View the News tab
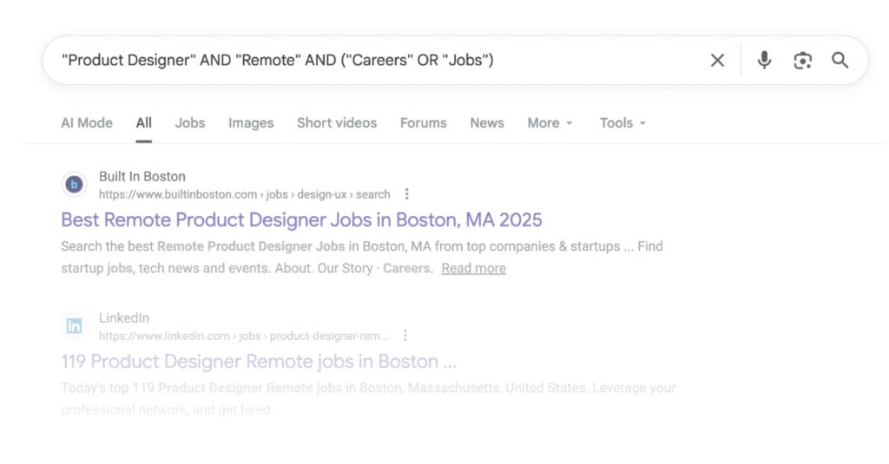The image size is (889, 464). coord(487,123)
